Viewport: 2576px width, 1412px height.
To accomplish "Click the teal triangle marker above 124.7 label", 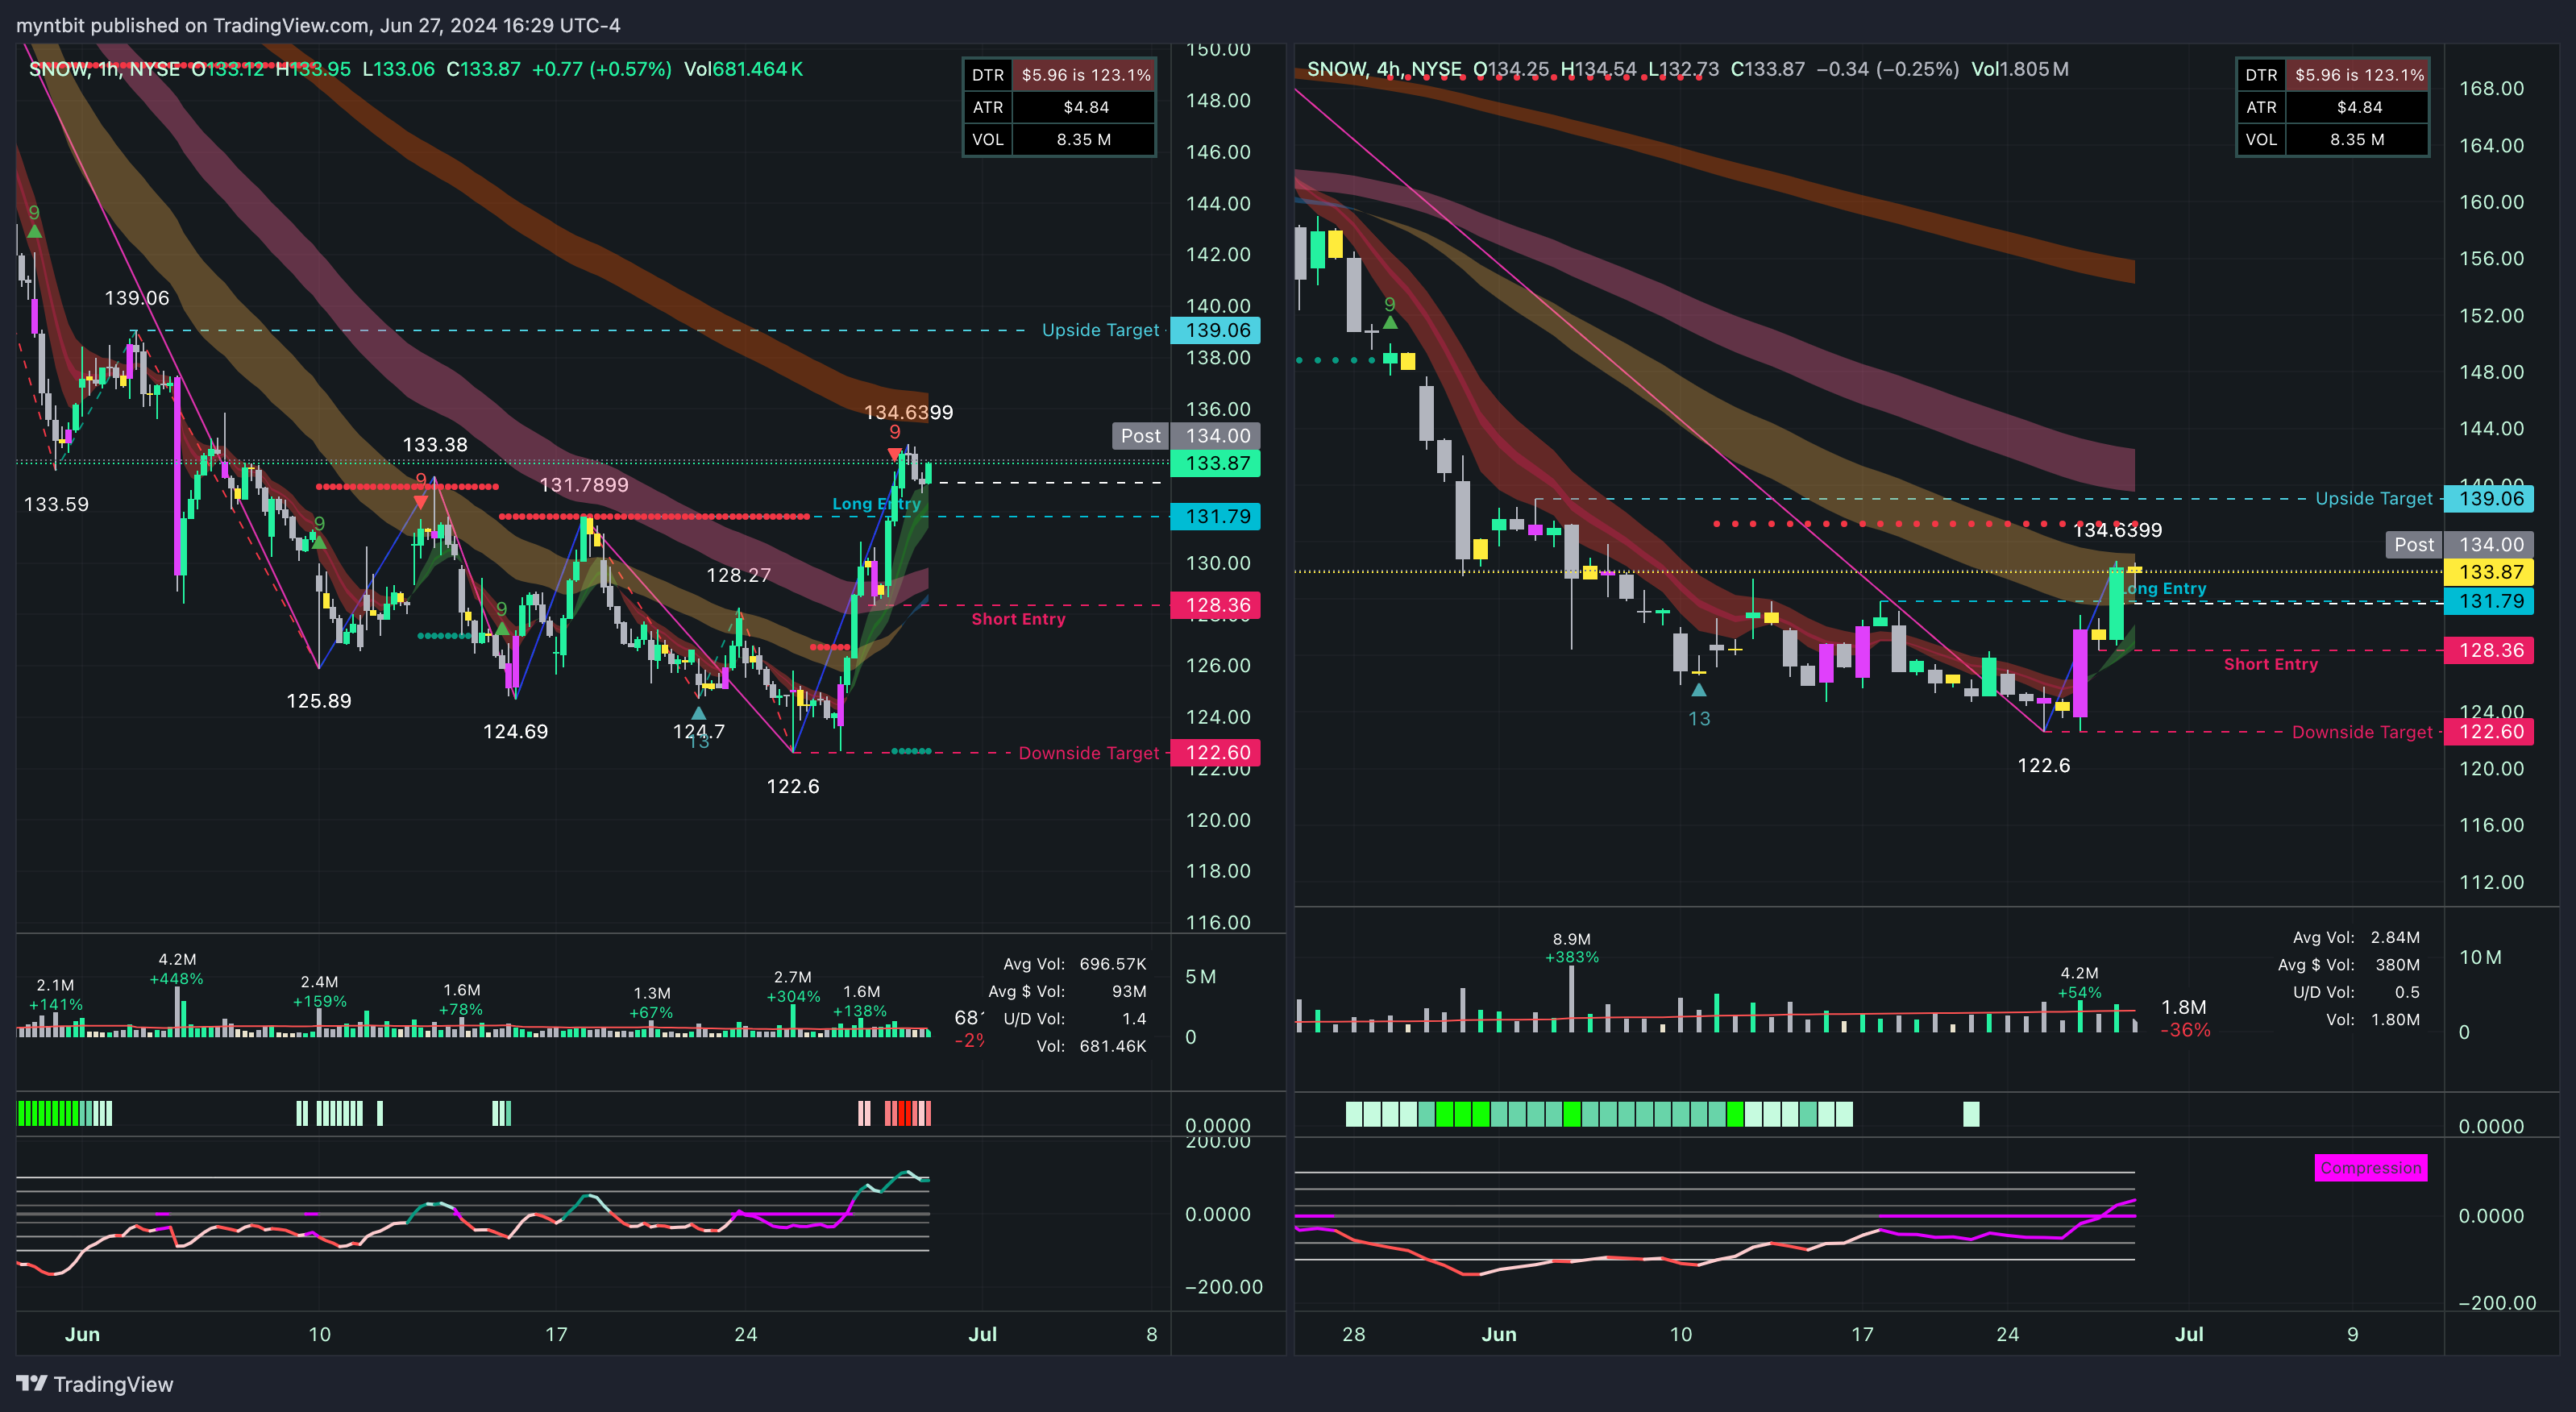I will click(698, 713).
